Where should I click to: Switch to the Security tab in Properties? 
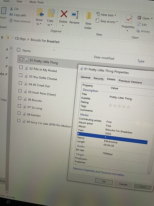point(99,78)
